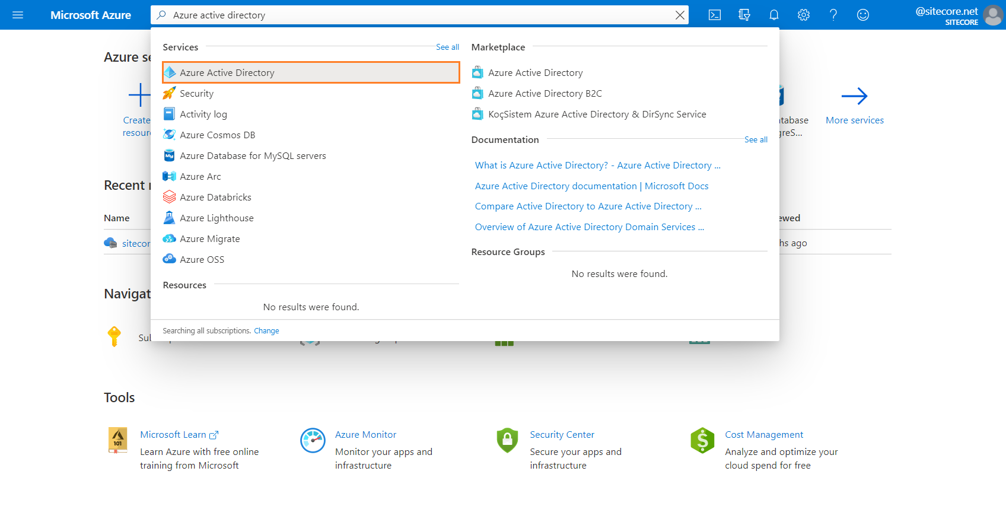Screen dimensions: 1006x522
Task: Select Azure Cosmos DB service result
Action: (311, 135)
